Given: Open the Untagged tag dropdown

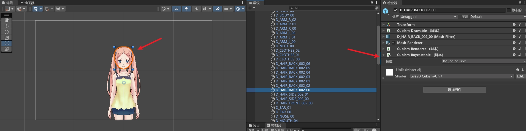Looking at the screenshot, I should point(429,17).
